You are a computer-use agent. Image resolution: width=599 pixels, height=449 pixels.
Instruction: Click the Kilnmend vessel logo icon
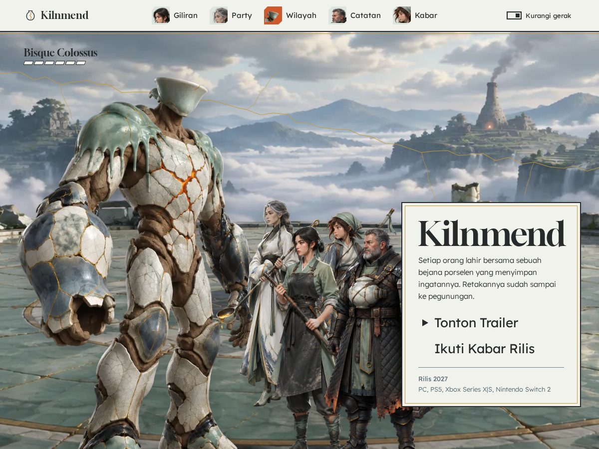pyautogui.click(x=30, y=15)
